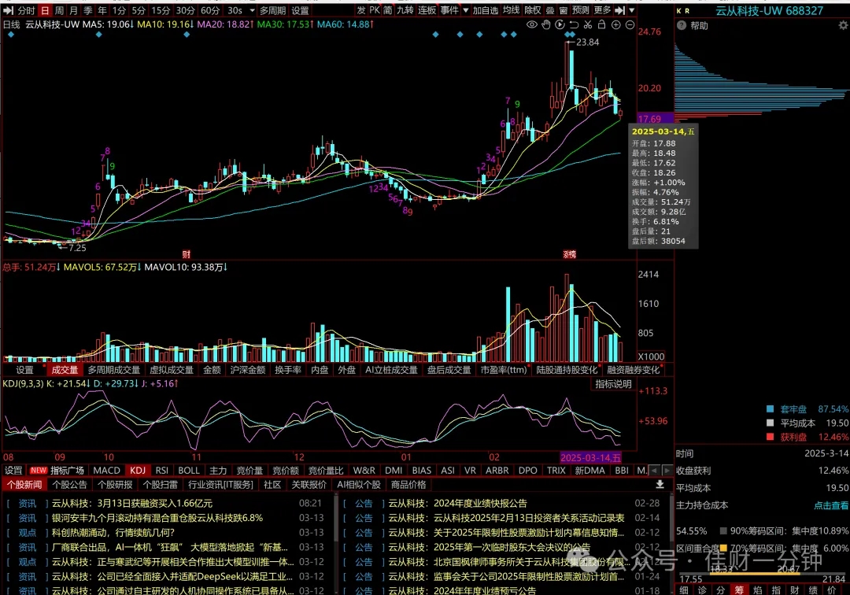Click the red 获利盘 legend swatch
The image size is (850, 595).
point(770,437)
